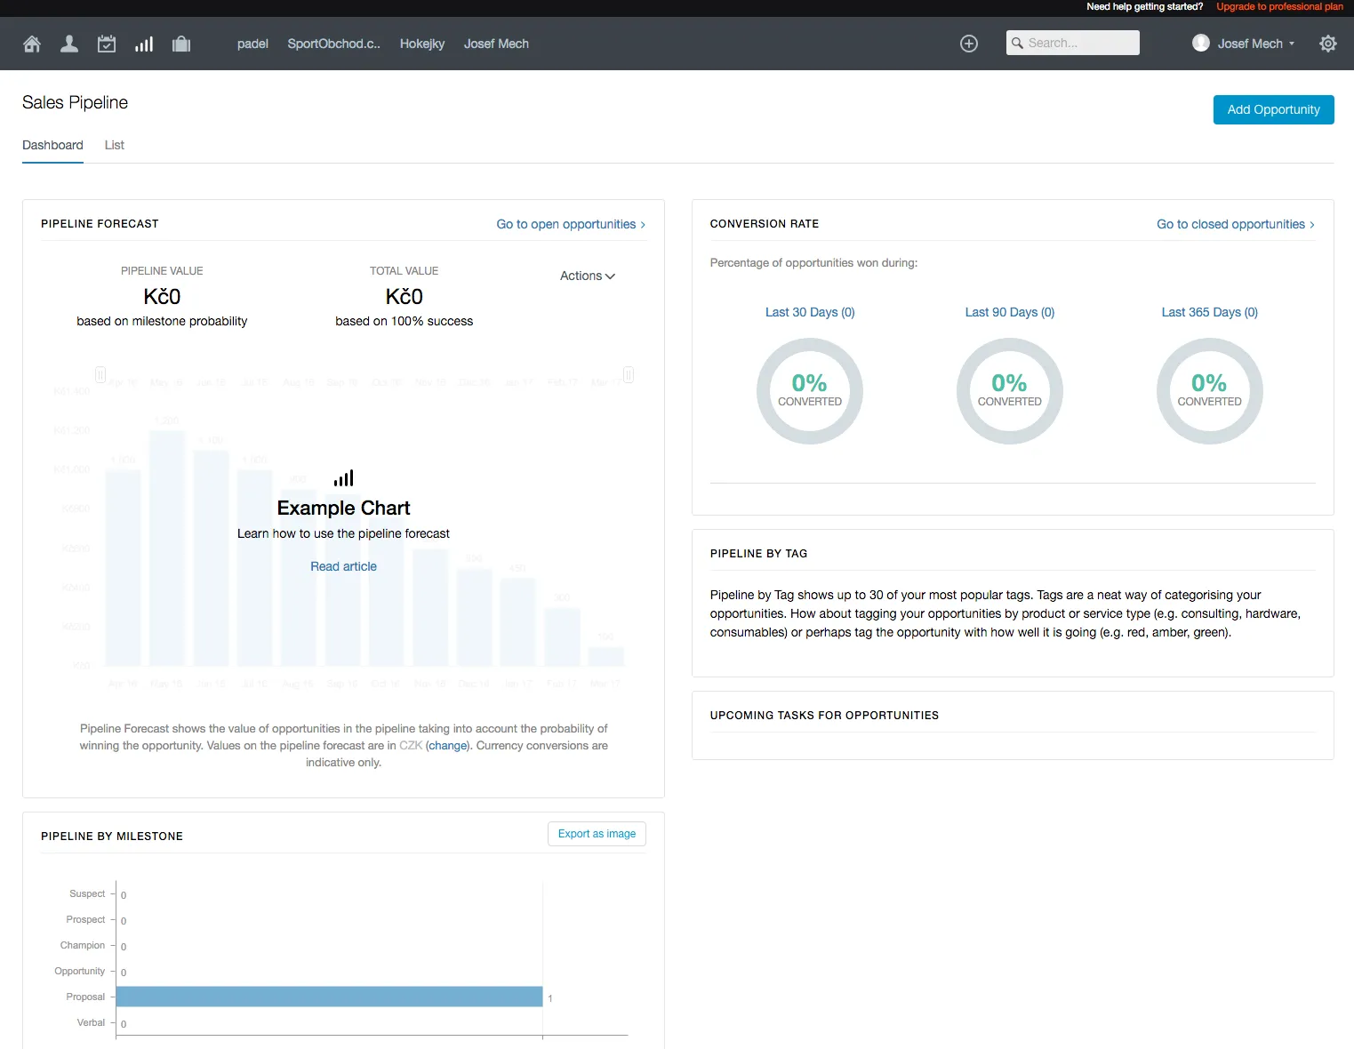Click Export as image button
The width and height of the screenshot is (1354, 1049).
tap(597, 834)
